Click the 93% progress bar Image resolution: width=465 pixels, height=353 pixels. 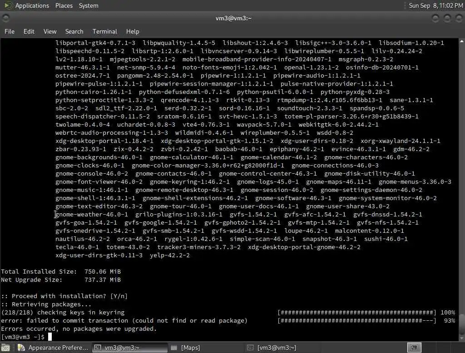[x=357, y=321]
